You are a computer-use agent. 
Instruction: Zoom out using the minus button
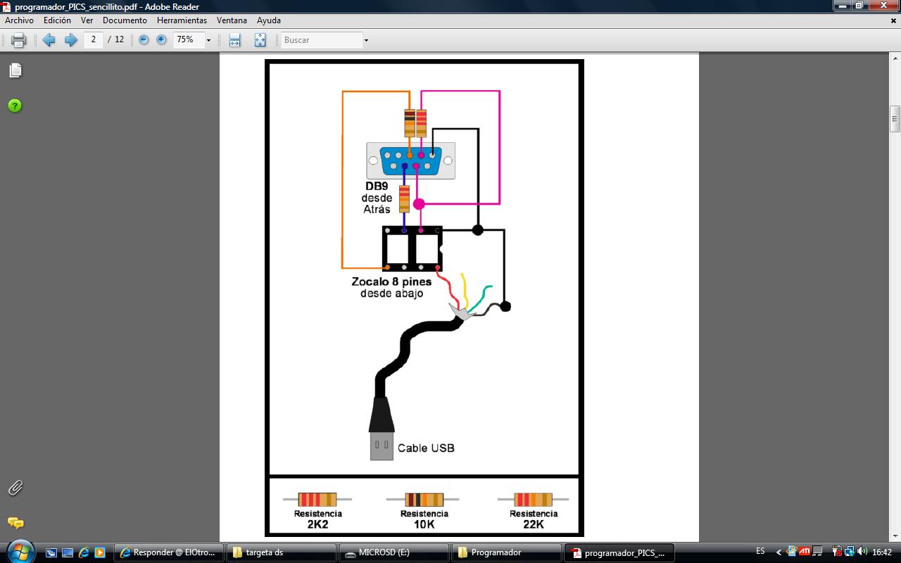pos(144,40)
